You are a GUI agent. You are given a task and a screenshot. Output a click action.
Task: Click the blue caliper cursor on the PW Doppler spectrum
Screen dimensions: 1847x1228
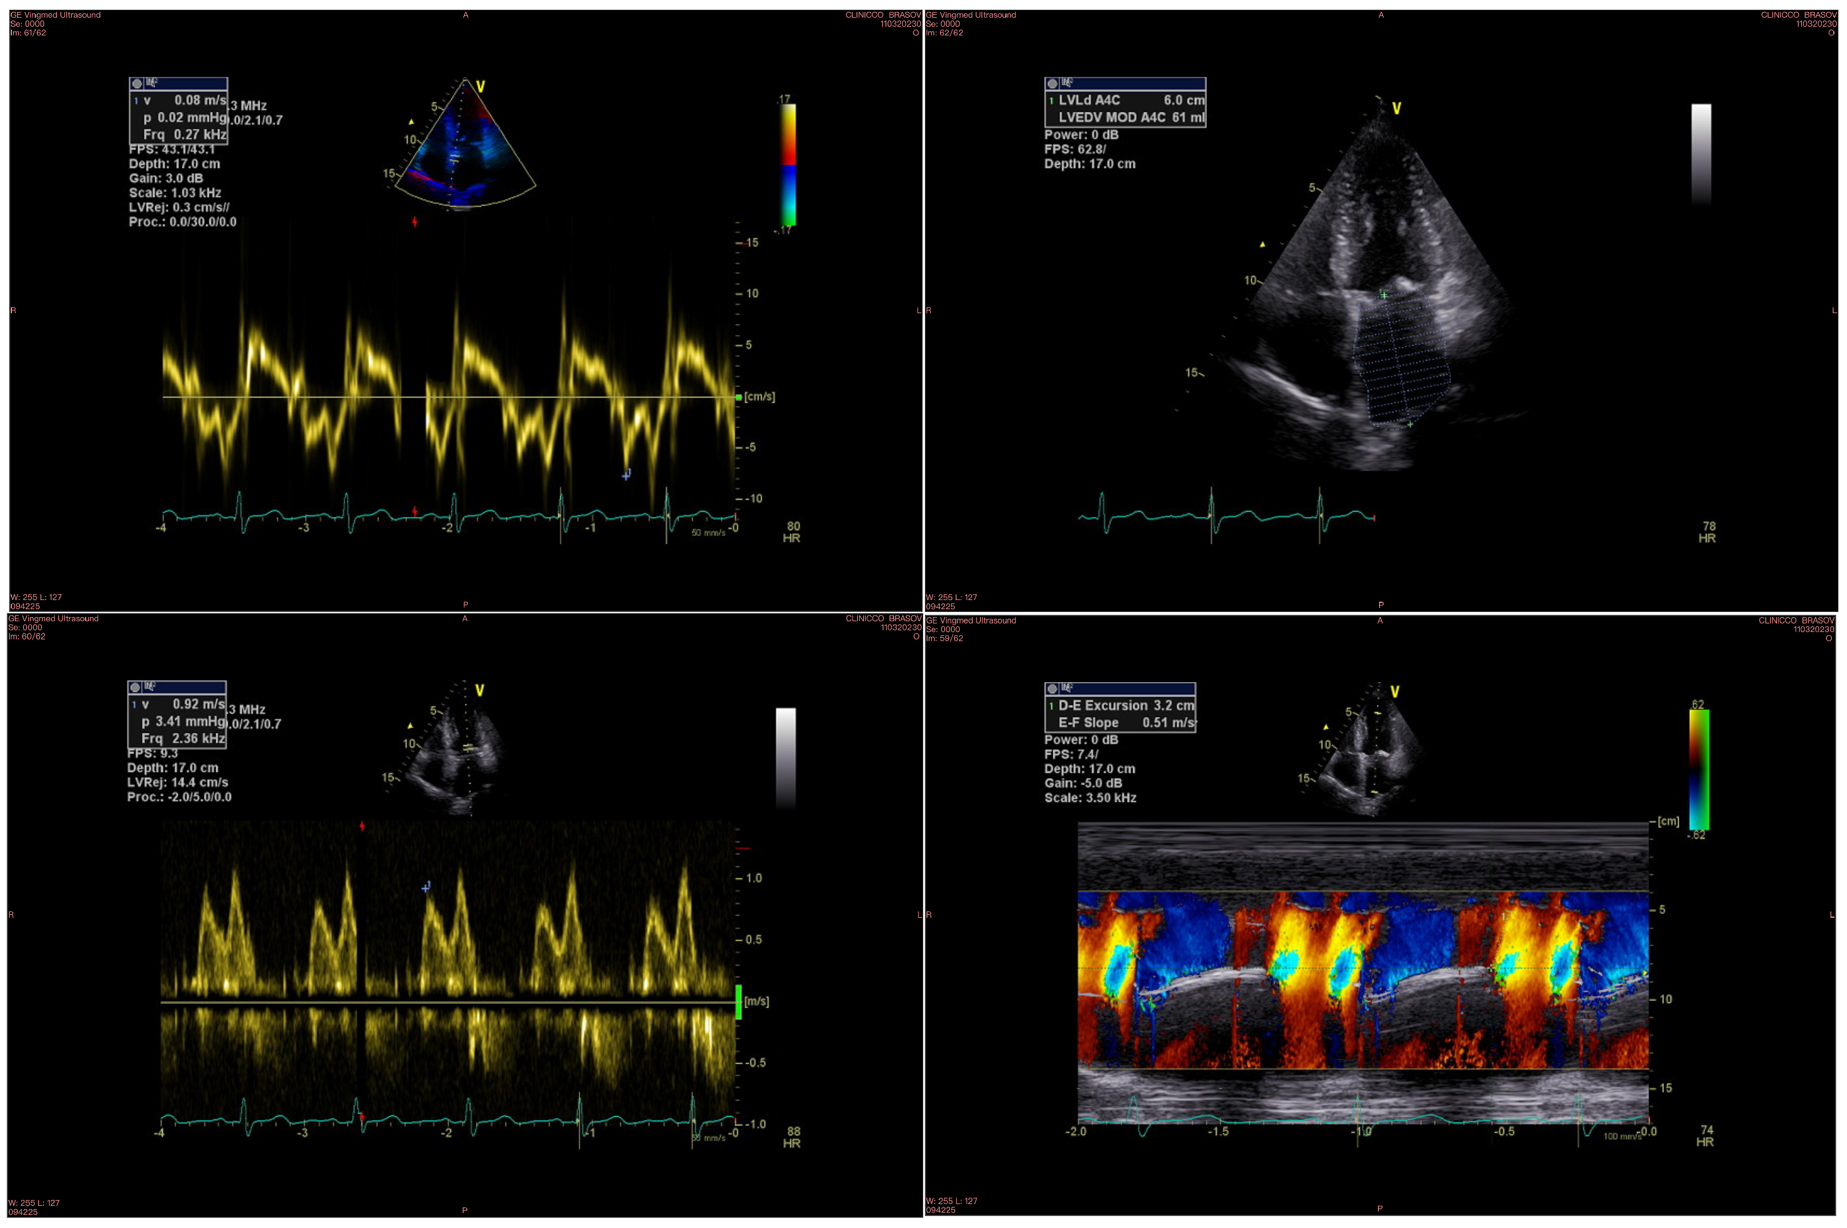[x=425, y=890]
